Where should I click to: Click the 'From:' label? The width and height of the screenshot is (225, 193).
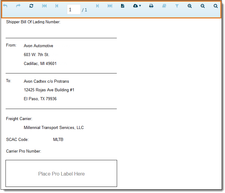[x=11, y=45]
